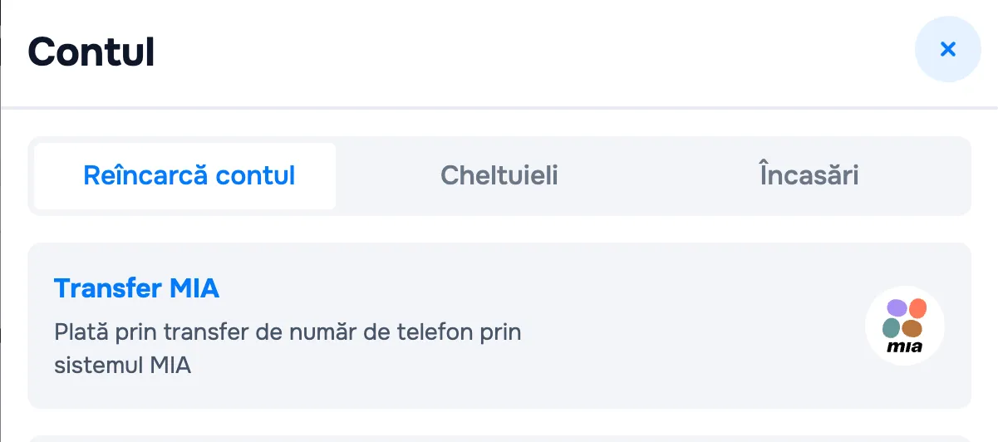Close the Contul panel
998x442 pixels.
947,50
